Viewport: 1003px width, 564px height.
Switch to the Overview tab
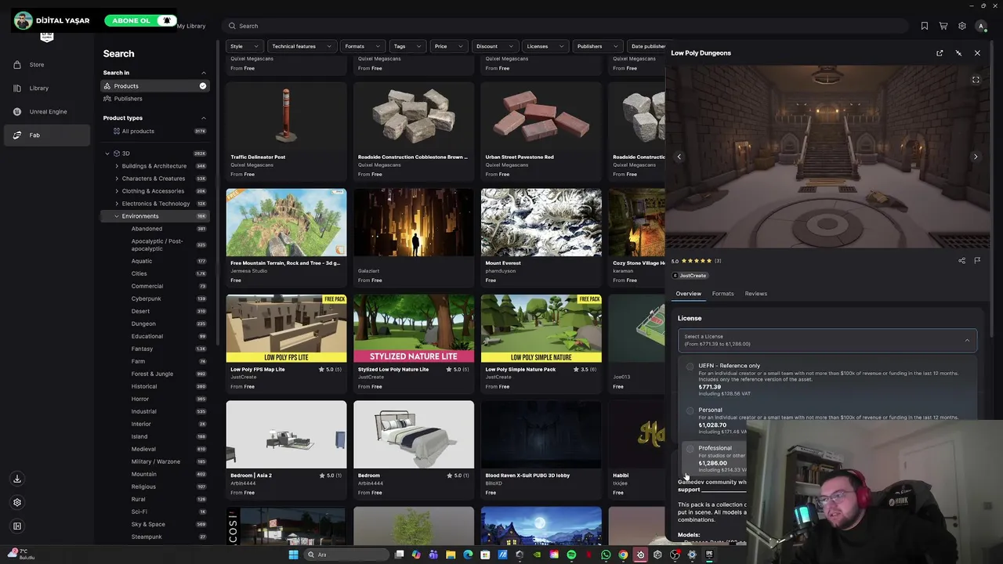(689, 294)
